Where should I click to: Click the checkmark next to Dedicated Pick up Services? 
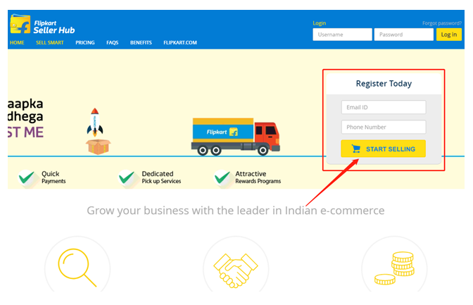click(127, 178)
